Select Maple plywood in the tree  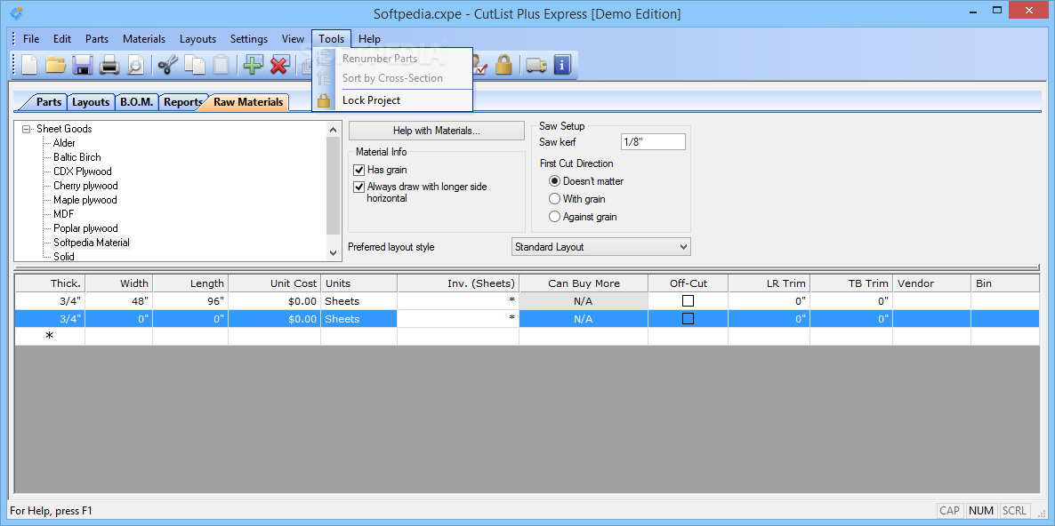pos(85,200)
